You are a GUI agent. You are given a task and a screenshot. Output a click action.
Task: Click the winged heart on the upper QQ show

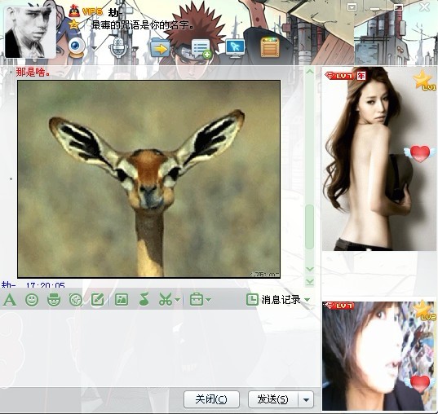pyautogui.click(x=420, y=153)
